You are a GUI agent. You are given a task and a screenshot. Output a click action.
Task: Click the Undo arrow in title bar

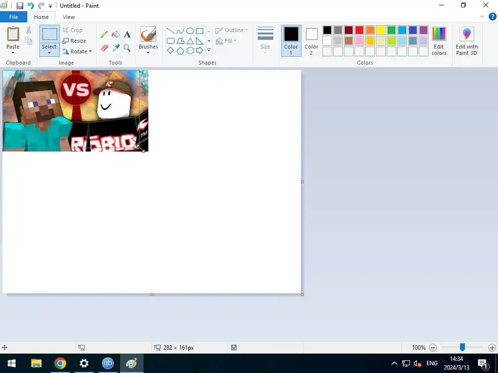point(31,6)
